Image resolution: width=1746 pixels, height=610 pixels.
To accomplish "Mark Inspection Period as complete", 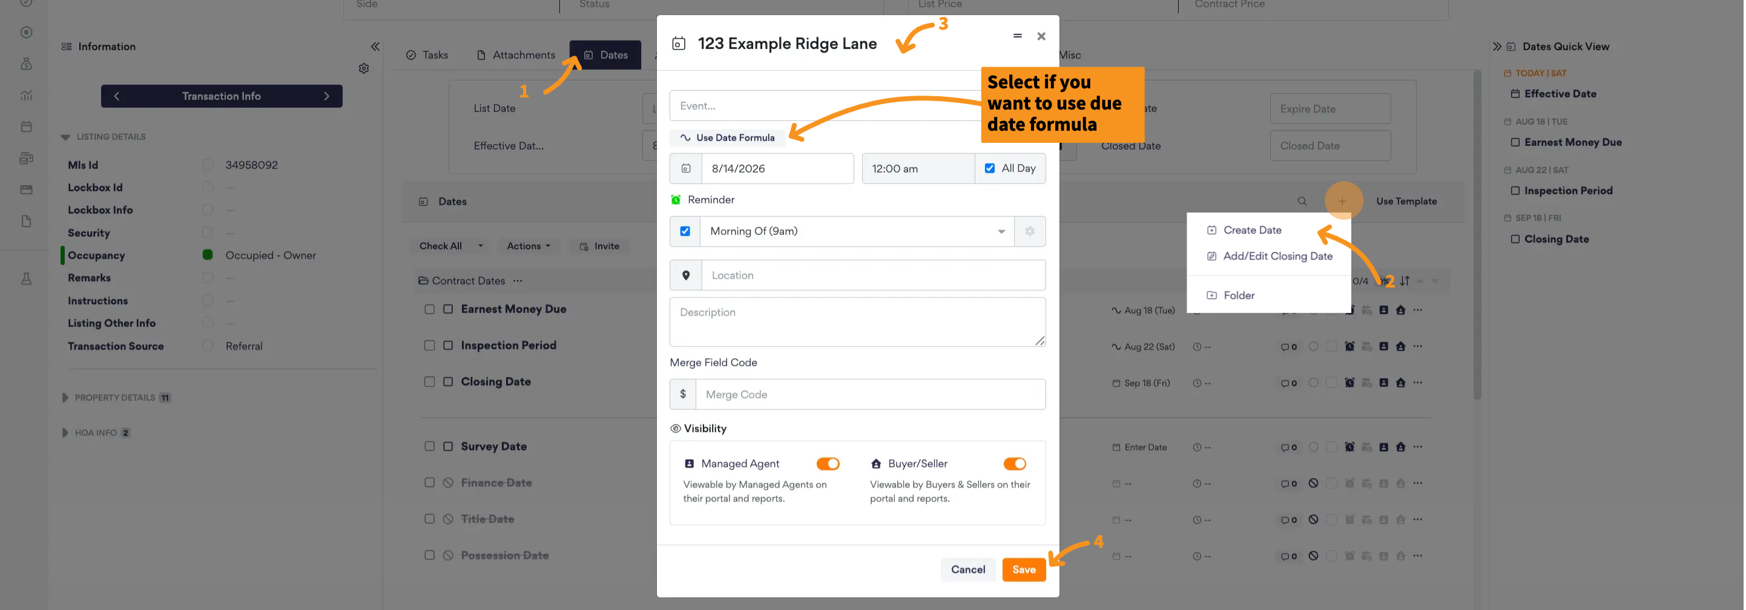I will tap(448, 346).
